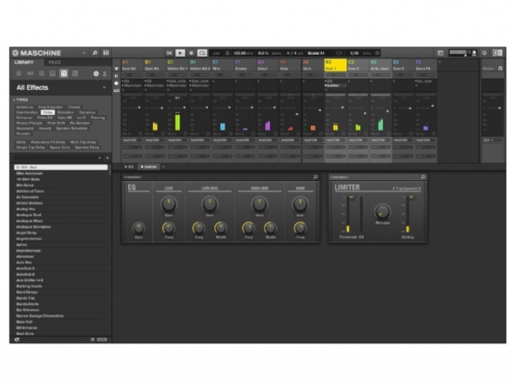Select the Reverb type tag

click(x=45, y=128)
